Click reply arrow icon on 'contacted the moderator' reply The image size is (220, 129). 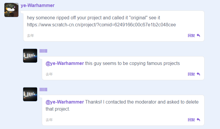coord(198,120)
